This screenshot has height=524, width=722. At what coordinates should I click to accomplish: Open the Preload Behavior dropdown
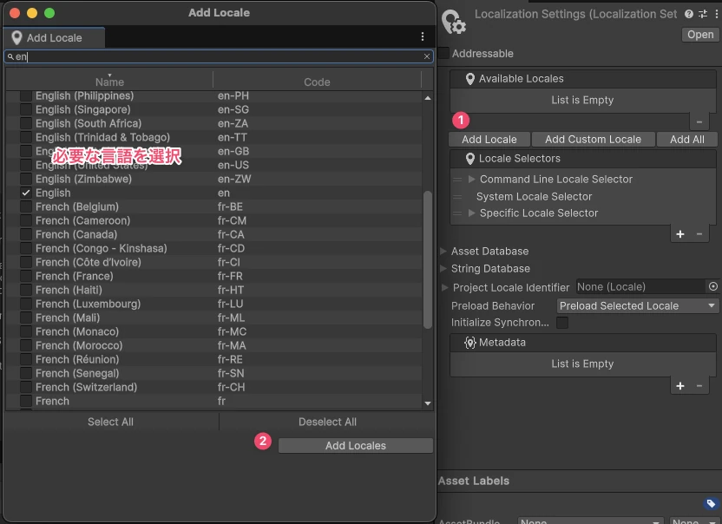coord(637,305)
